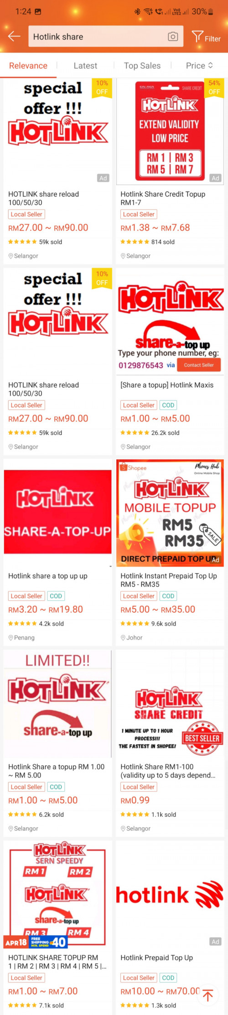The width and height of the screenshot is (228, 1015).
Task: Tap the Penang location pin icon
Action: [x=11, y=638]
